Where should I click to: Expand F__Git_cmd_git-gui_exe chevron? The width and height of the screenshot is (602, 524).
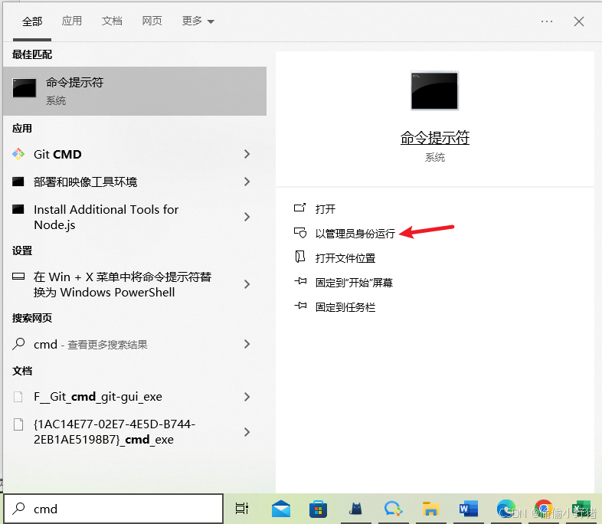(x=247, y=397)
